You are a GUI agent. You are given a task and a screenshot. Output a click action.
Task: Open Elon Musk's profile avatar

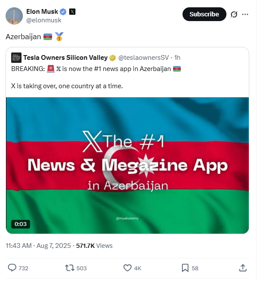[14, 16]
